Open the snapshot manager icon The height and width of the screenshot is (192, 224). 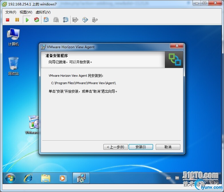66,20
